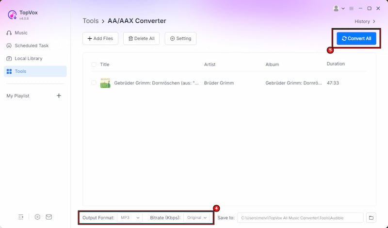Click My Playlist label
The image size is (388, 228).
(x=18, y=96)
